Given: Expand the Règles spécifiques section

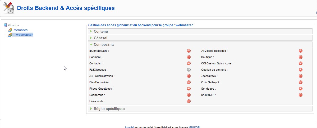Looking at the screenshot, I should [x=109, y=109].
